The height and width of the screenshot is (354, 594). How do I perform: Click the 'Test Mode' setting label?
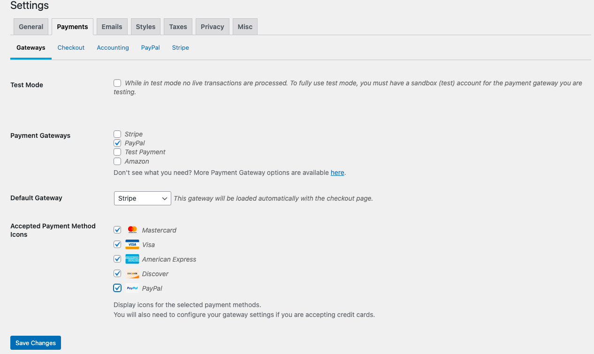(27, 85)
